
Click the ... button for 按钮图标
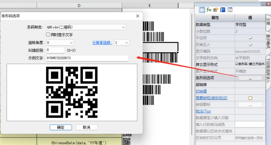(x=250, y=105)
